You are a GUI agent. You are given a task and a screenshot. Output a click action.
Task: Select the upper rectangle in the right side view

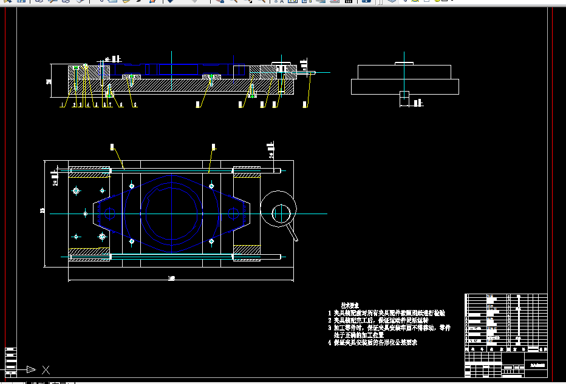[x=404, y=72]
